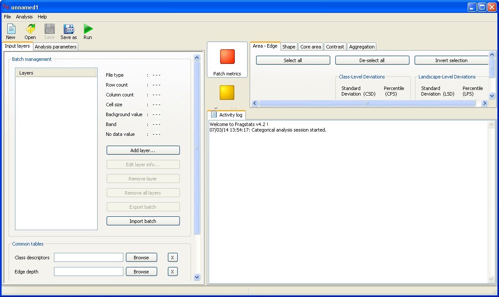Click the Remove layer button
The image size is (499, 297).
[143, 179]
